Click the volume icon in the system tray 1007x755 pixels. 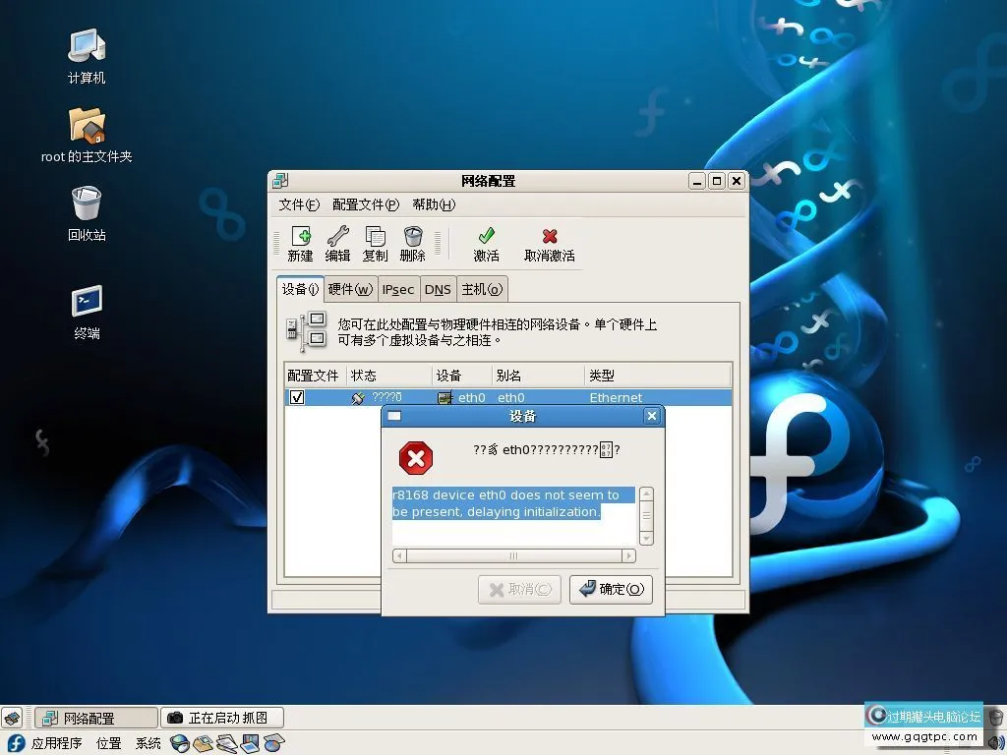[995, 740]
